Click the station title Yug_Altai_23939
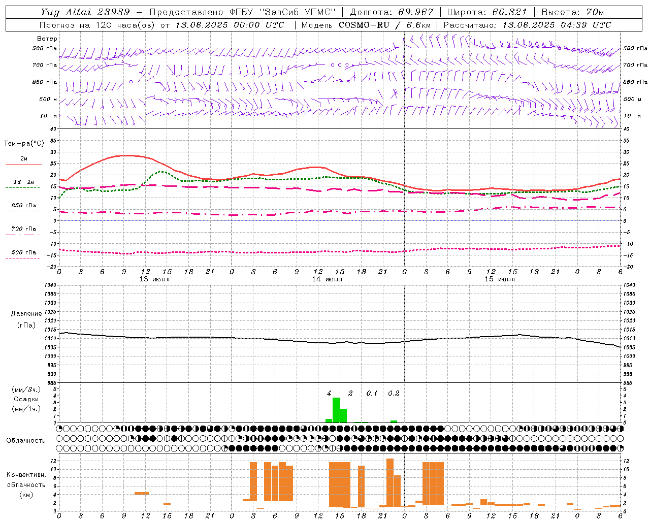 [85, 12]
